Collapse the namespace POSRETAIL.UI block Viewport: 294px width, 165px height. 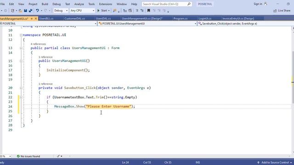point(21,35)
